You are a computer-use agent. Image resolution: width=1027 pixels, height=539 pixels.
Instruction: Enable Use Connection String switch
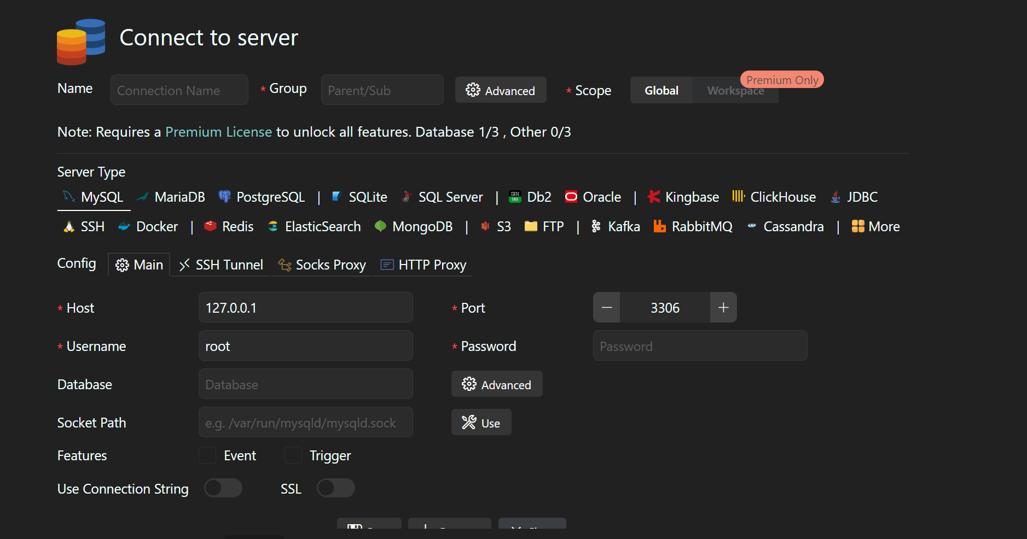(x=223, y=488)
